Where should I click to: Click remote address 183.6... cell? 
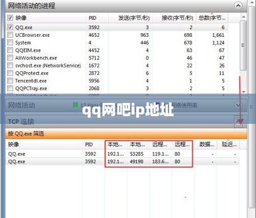pos(160,162)
